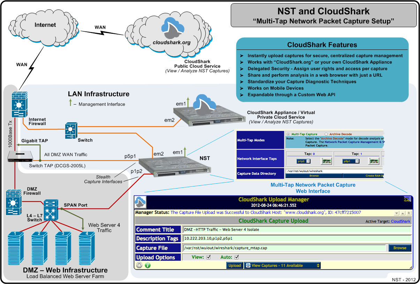The image size is (420, 284).
Task: Click the 'Stealth Capture Interfaces' label
Action: pyautogui.click(x=103, y=179)
